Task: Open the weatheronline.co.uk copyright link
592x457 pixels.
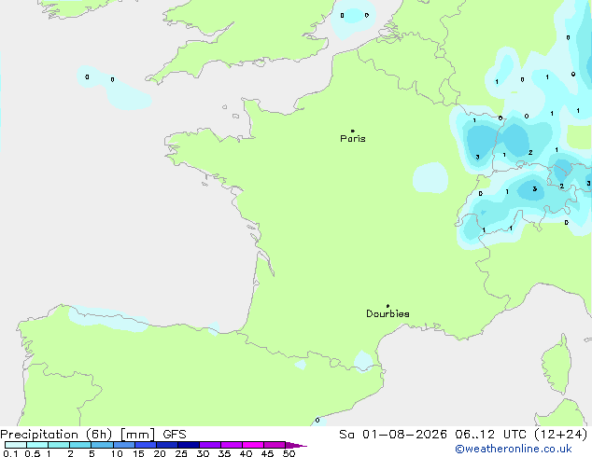Action: tap(514, 449)
